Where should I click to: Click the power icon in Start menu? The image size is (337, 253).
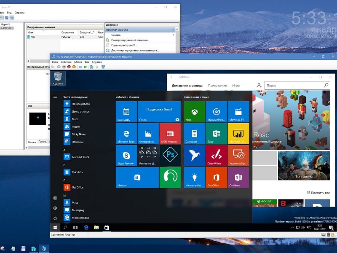click(55, 218)
